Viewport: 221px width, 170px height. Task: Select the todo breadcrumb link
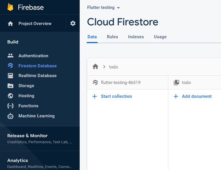114,67
